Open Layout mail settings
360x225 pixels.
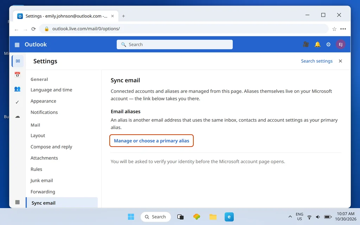click(38, 135)
